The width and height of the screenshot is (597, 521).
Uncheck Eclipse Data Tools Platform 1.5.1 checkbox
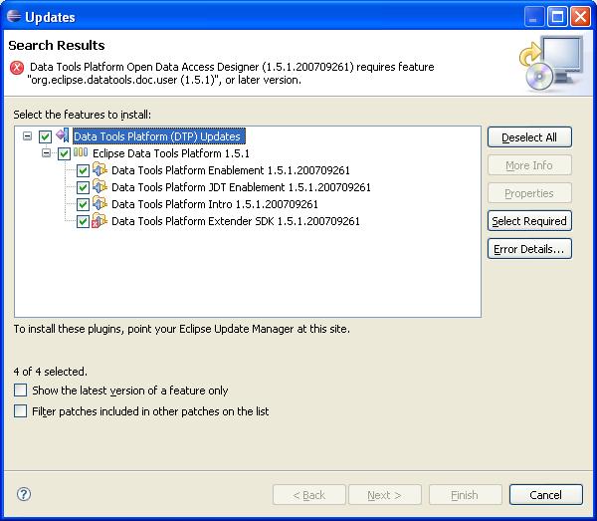click(64, 153)
